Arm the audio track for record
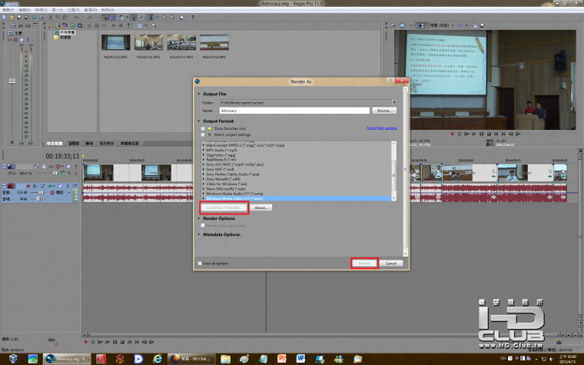The height and width of the screenshot is (365, 584). click(28, 186)
